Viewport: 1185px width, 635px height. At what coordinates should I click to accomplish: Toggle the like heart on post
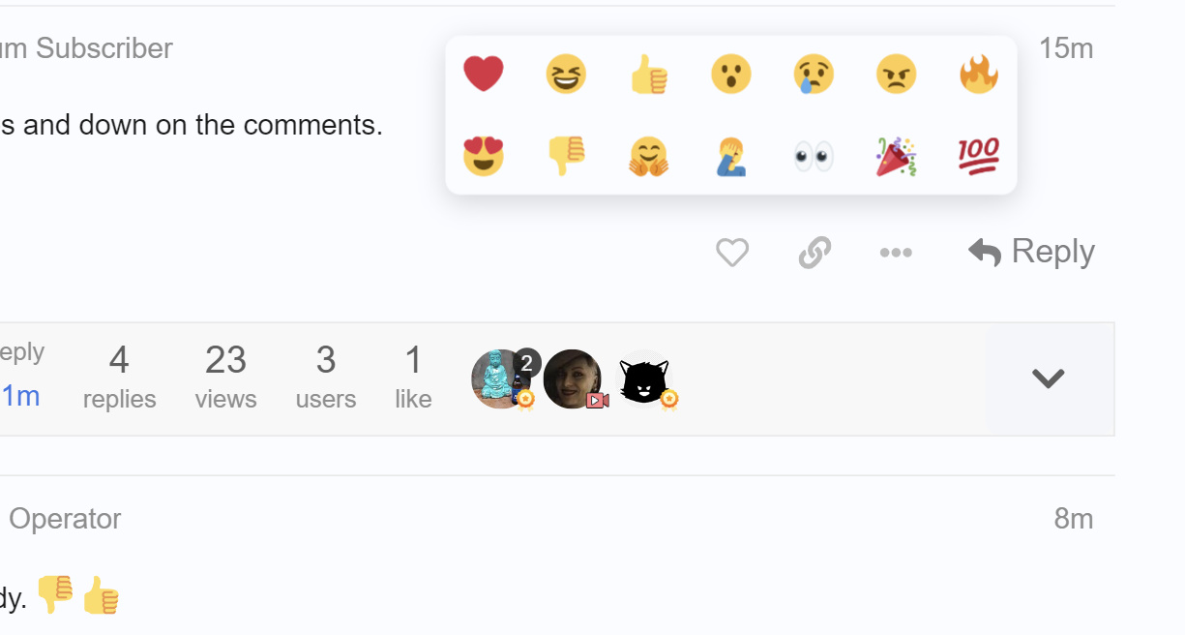pos(732,253)
